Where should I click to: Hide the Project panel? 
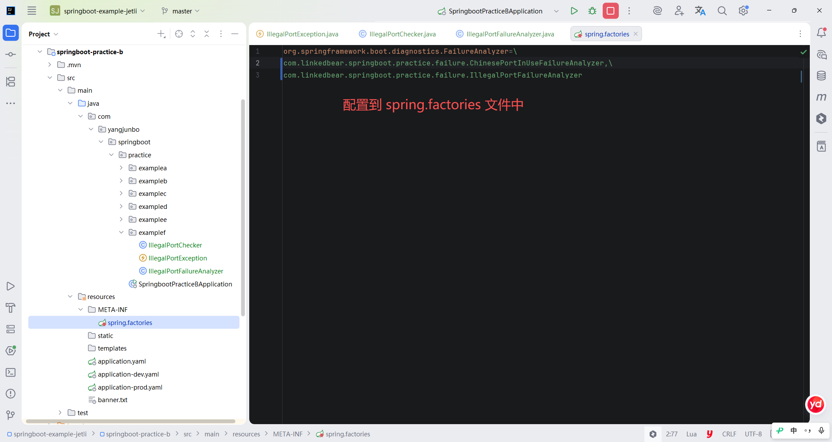tap(235, 34)
